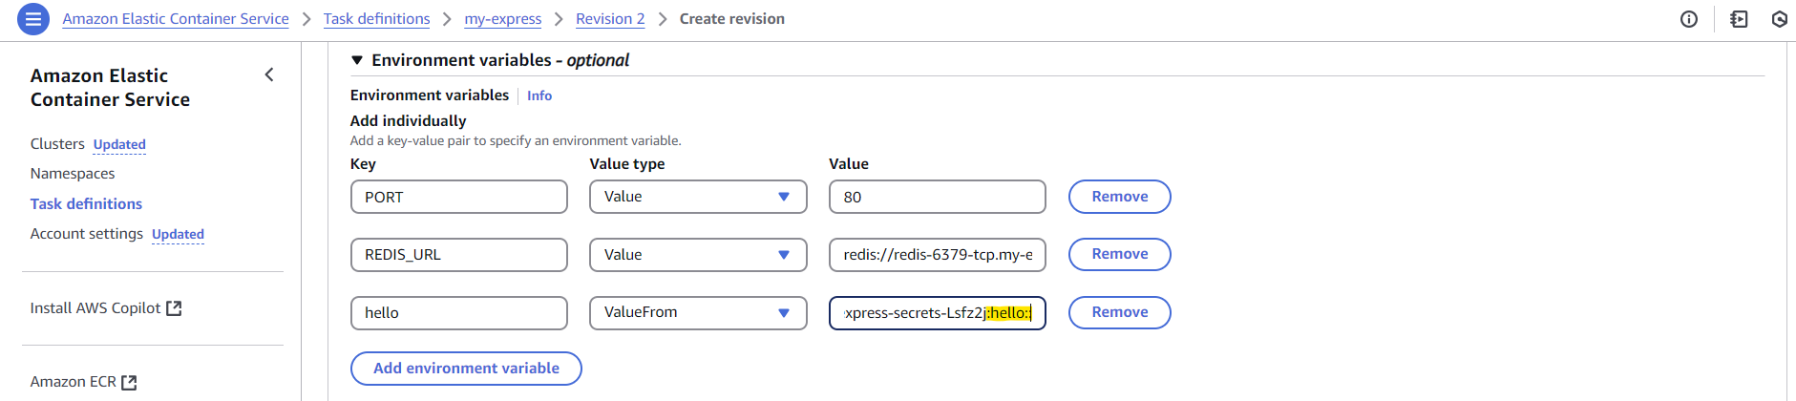Screen dimensions: 1796x401
Task: Open Value type dropdown for PORT row
Action: click(698, 197)
